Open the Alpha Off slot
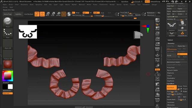This screenshot has height=108, width=192. point(7,44)
